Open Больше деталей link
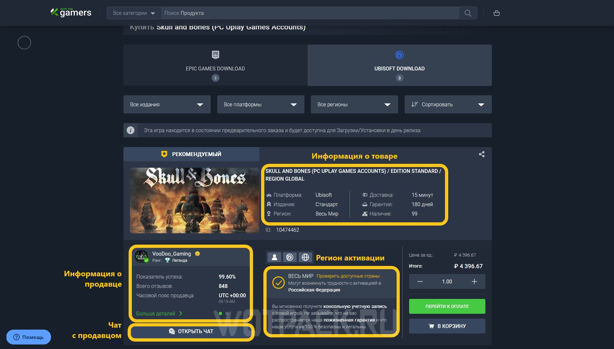 click(159, 313)
